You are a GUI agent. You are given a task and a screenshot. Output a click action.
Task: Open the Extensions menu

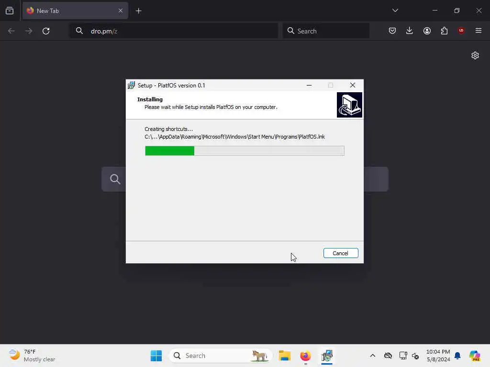(x=444, y=31)
